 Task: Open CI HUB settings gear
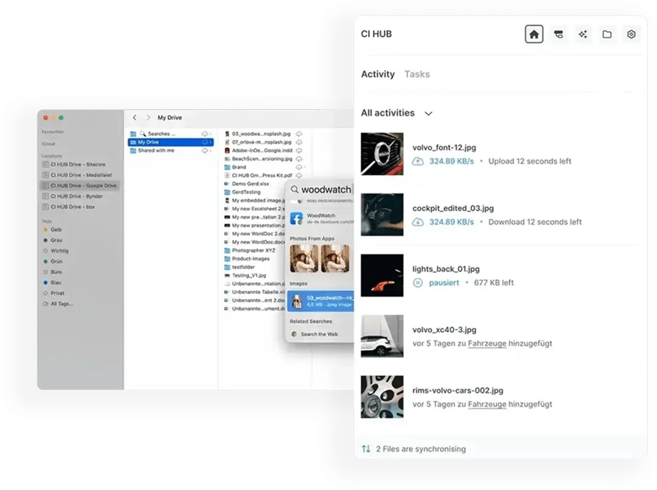[x=631, y=34]
